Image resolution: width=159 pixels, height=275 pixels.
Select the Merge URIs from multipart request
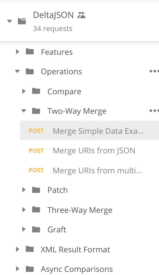pyautogui.click(x=97, y=170)
